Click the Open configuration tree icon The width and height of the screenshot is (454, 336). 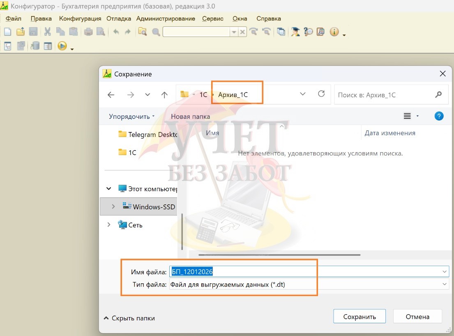(x=7, y=46)
